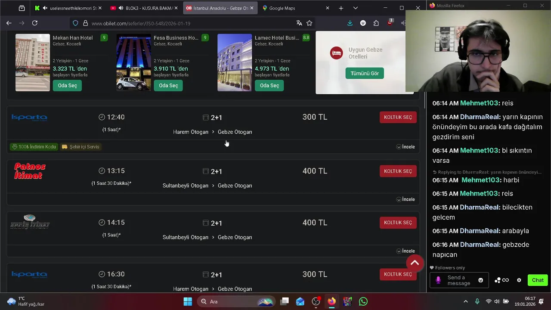The width and height of the screenshot is (551, 310).
Task: Select seat for 16:30 Isparta trip
Action: coord(398,274)
